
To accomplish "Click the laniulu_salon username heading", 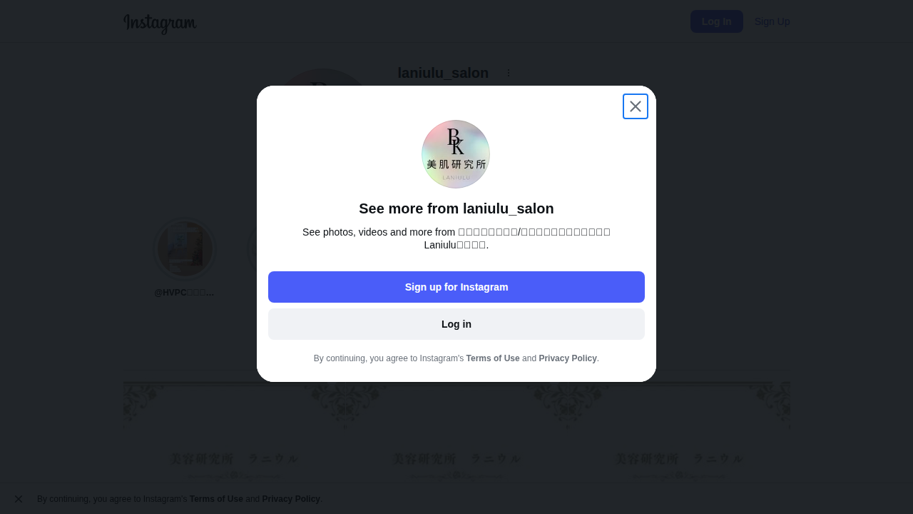I will (443, 73).
